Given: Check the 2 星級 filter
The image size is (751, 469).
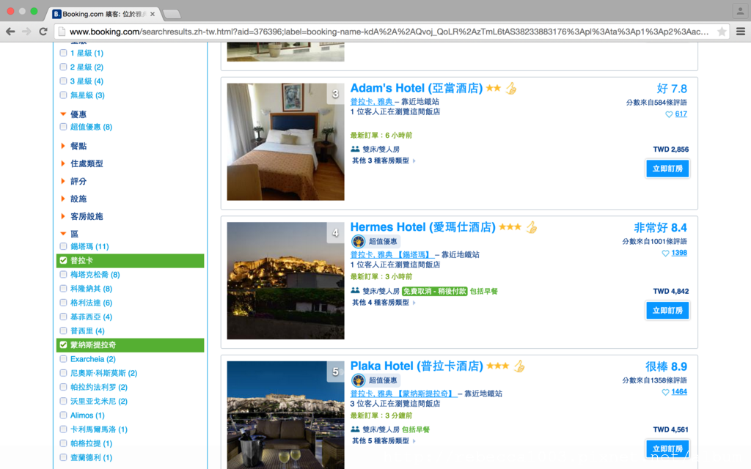Looking at the screenshot, I should point(63,67).
